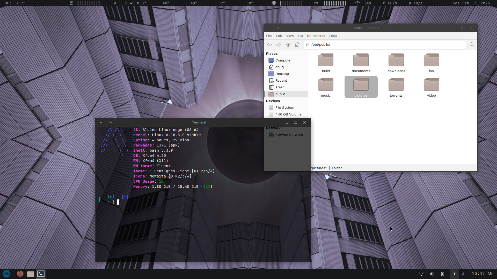The image size is (497, 279).
Task: Open the View menu in Thunar
Action: click(x=290, y=36)
